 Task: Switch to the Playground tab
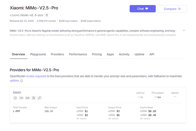coord(38,54)
